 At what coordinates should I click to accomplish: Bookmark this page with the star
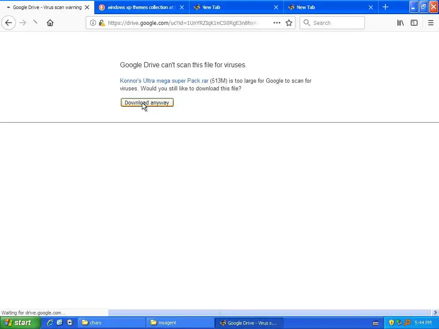289,23
